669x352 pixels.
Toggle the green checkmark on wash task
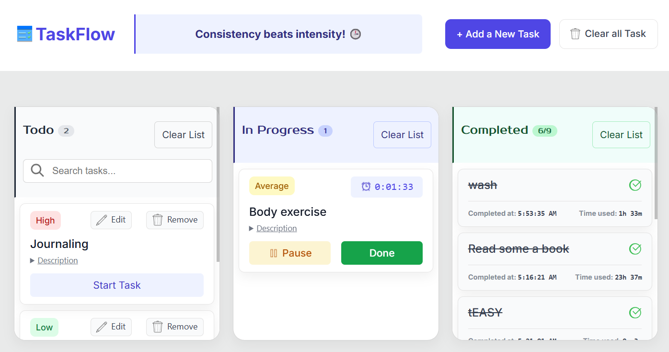tap(635, 185)
